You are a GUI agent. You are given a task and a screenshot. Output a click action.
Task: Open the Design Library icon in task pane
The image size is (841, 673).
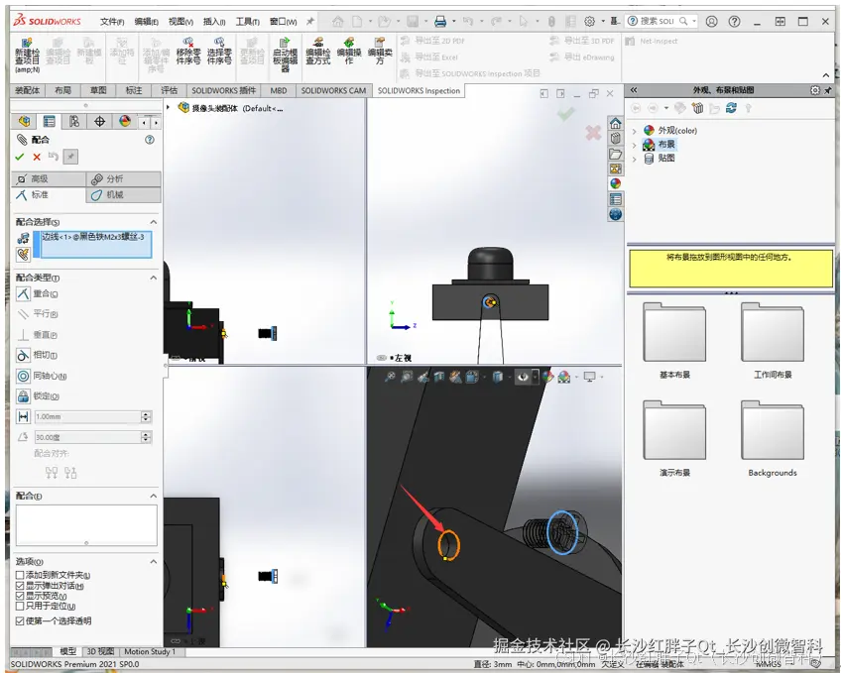[615, 138]
